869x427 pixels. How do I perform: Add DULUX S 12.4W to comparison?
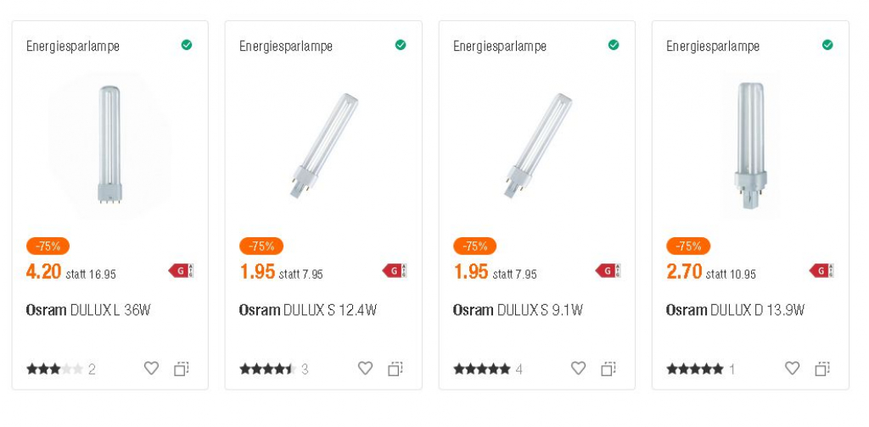[x=395, y=369]
